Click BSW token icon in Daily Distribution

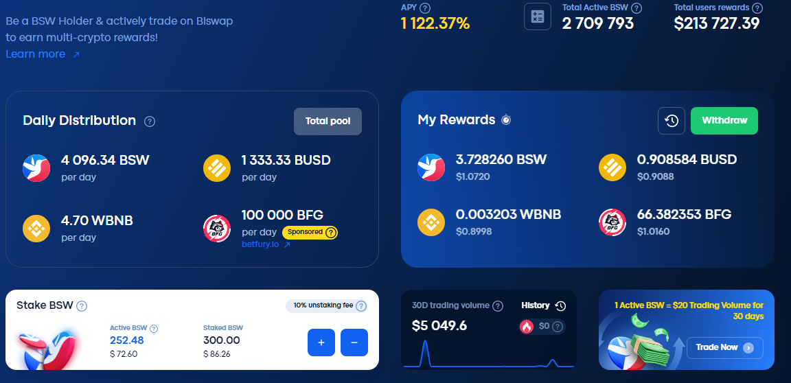tap(36, 168)
